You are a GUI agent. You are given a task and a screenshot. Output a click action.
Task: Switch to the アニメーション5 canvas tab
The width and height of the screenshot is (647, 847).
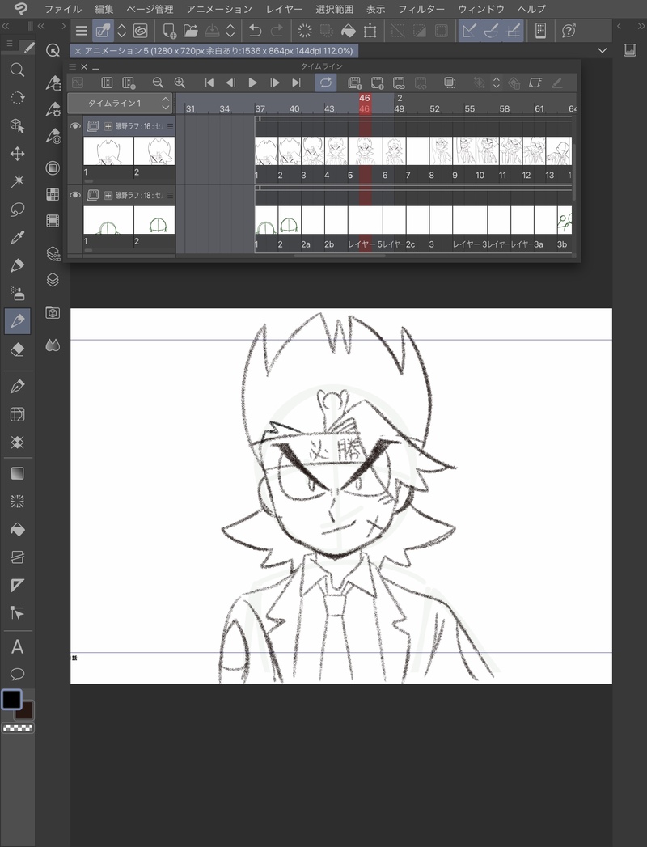coord(214,51)
